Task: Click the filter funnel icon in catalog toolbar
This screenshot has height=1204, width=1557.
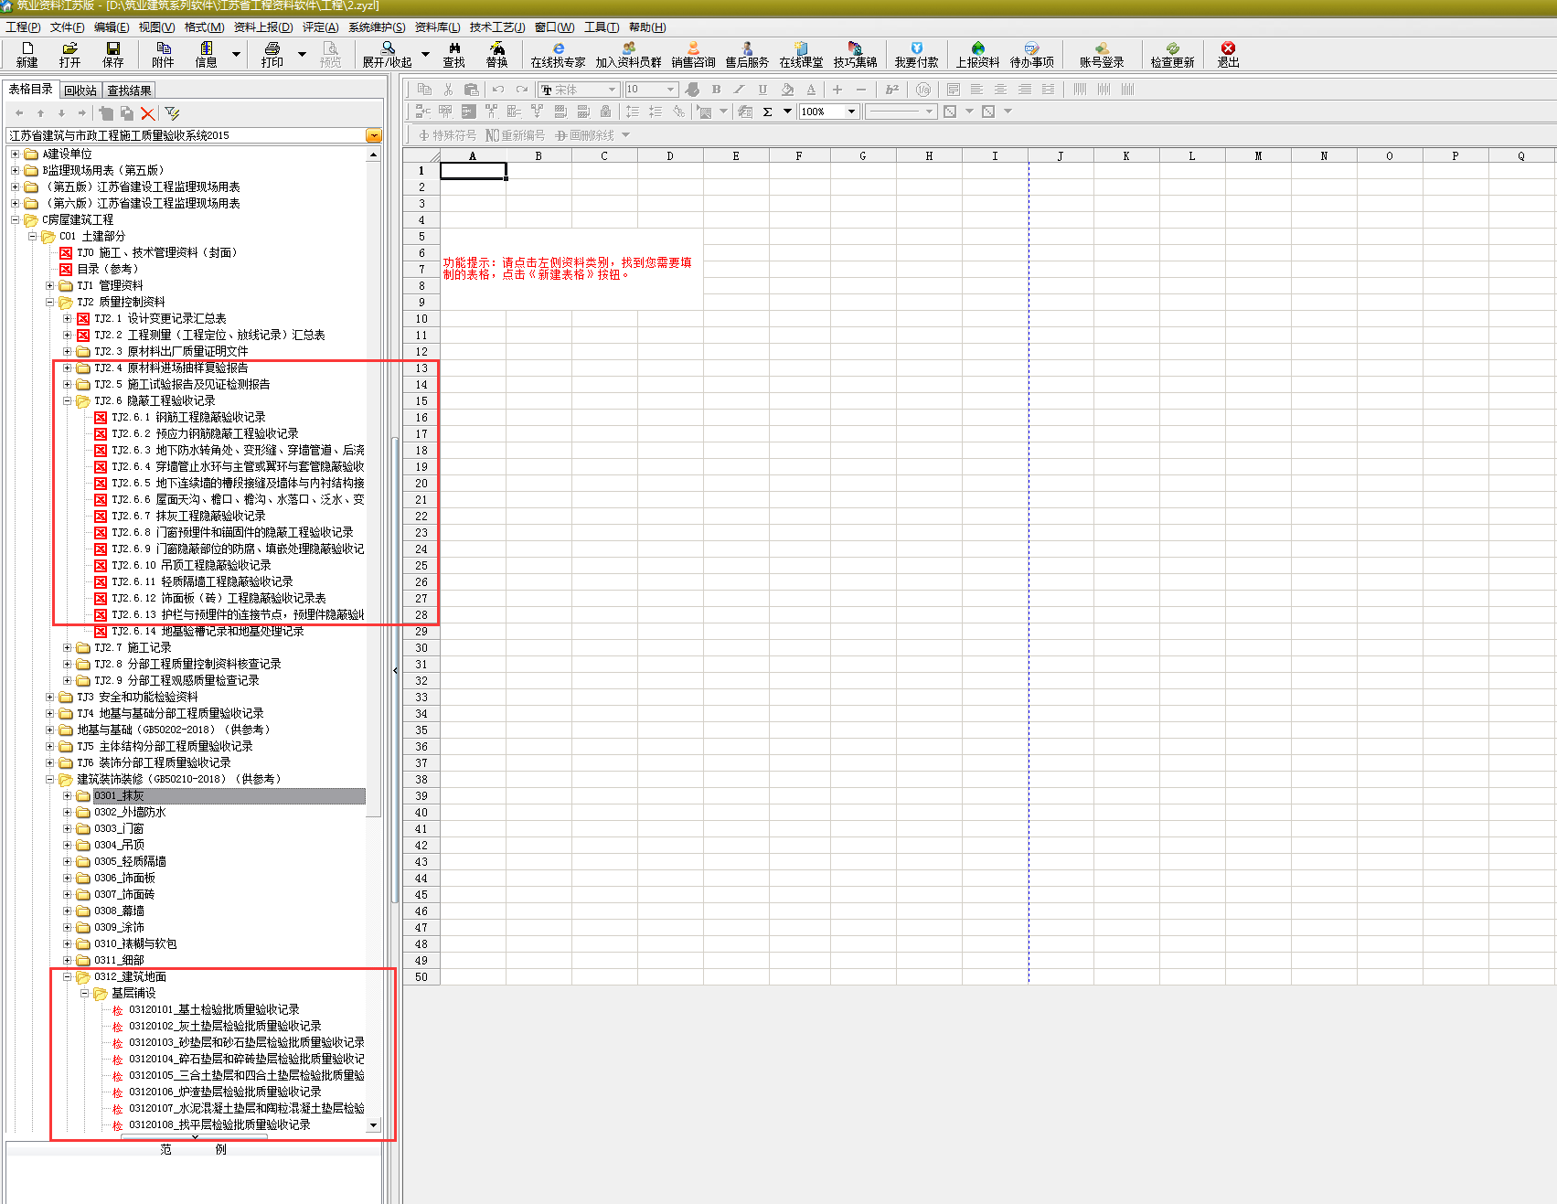Action: [172, 113]
